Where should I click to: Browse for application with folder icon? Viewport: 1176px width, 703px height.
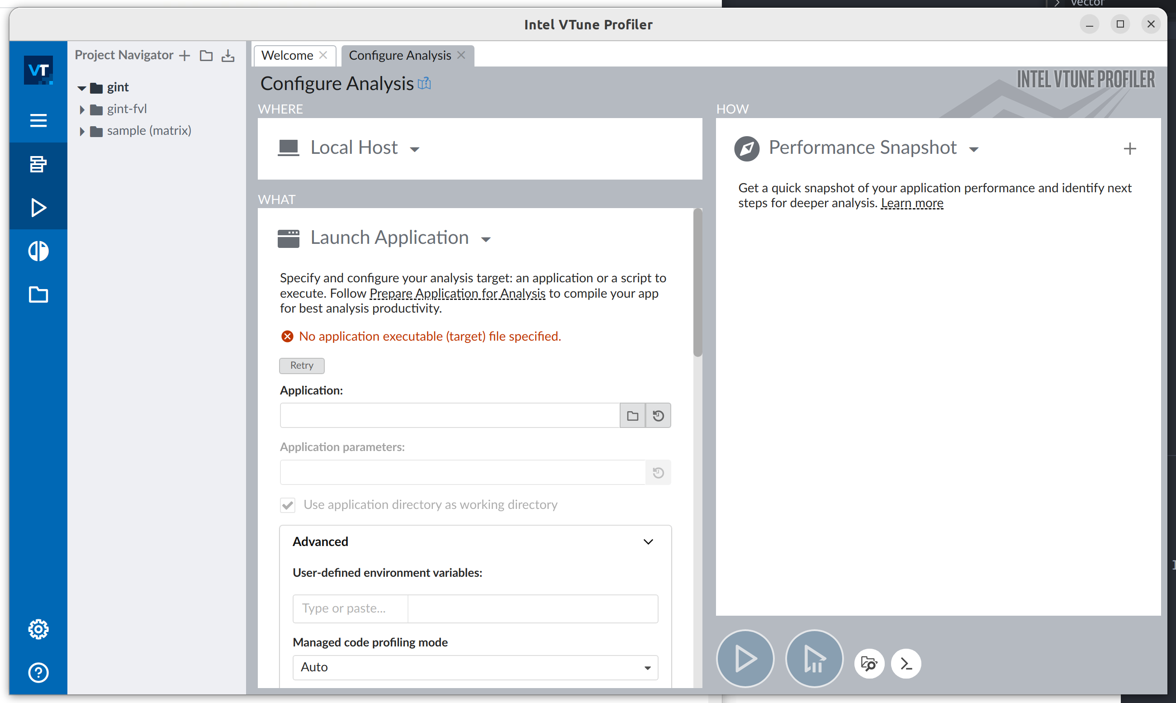click(x=632, y=416)
